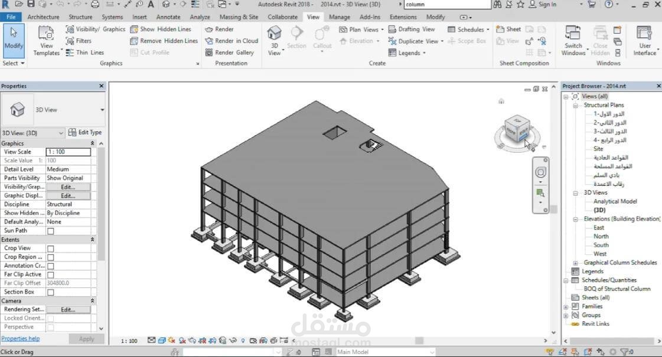Click the search box containing 'column'
Viewport: 662px width, 357px height.
click(447, 4)
